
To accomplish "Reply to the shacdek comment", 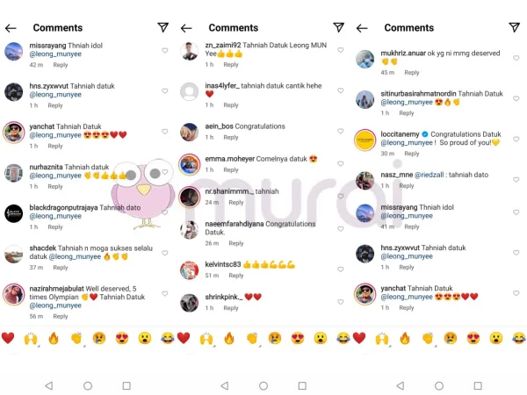I will tap(61, 268).
